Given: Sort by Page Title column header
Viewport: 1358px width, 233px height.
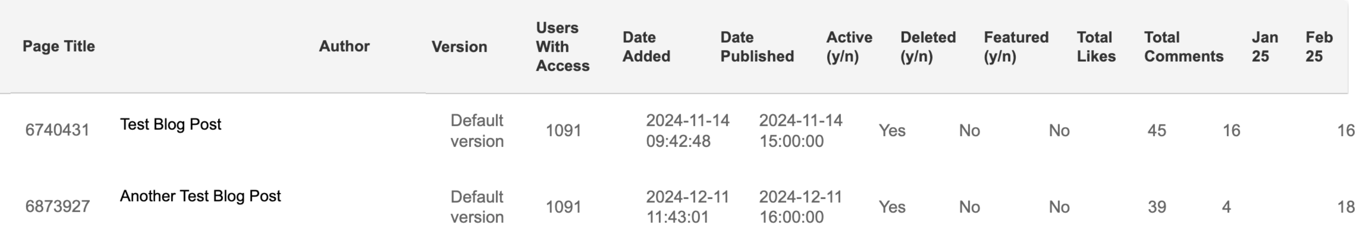Looking at the screenshot, I should click(58, 46).
